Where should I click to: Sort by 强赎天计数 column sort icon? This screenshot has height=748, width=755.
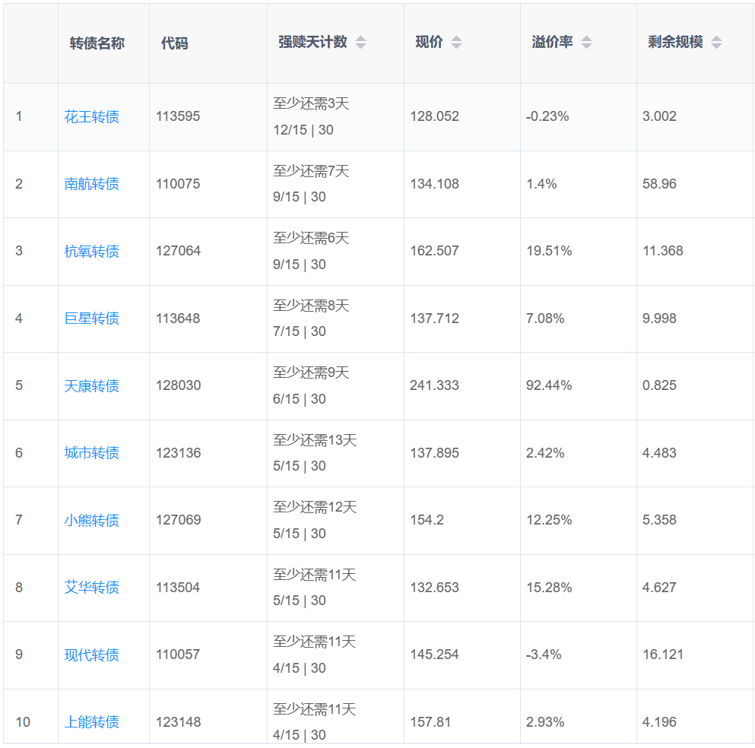(360, 43)
